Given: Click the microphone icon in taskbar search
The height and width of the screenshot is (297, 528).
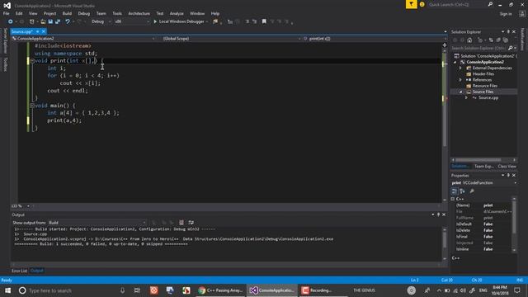Looking at the screenshot, I should (123, 290).
